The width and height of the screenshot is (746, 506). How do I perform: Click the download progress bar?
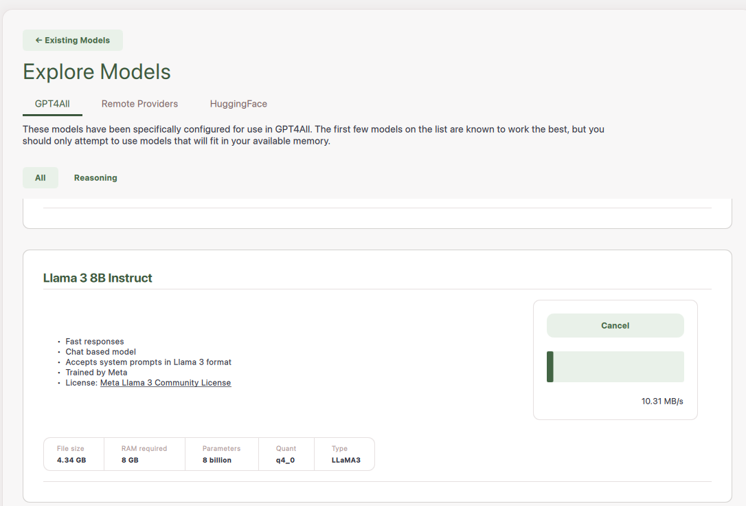[615, 366]
